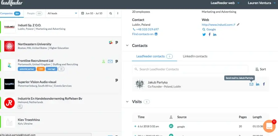The height and width of the screenshot is (136, 278).
Task: Click the search magnifier icon in leads toolbar
Action: [111, 14]
